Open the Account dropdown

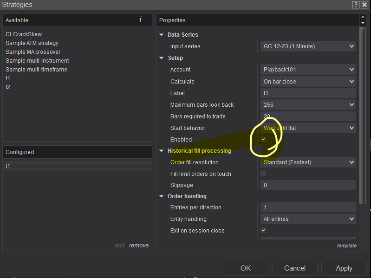(308, 70)
